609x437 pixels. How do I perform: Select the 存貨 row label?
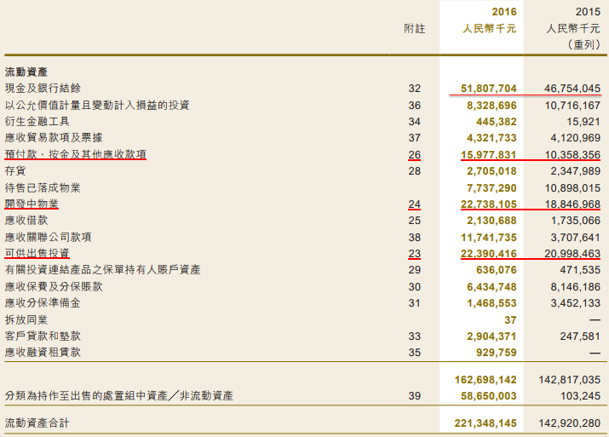pyautogui.click(x=15, y=171)
